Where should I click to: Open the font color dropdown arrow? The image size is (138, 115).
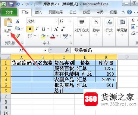[57, 36]
